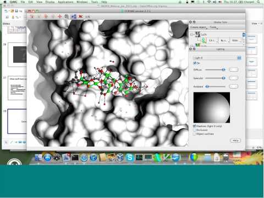
Task: Select slide 27 thumbnail in OpenOffice
Action: [x=18, y=88]
